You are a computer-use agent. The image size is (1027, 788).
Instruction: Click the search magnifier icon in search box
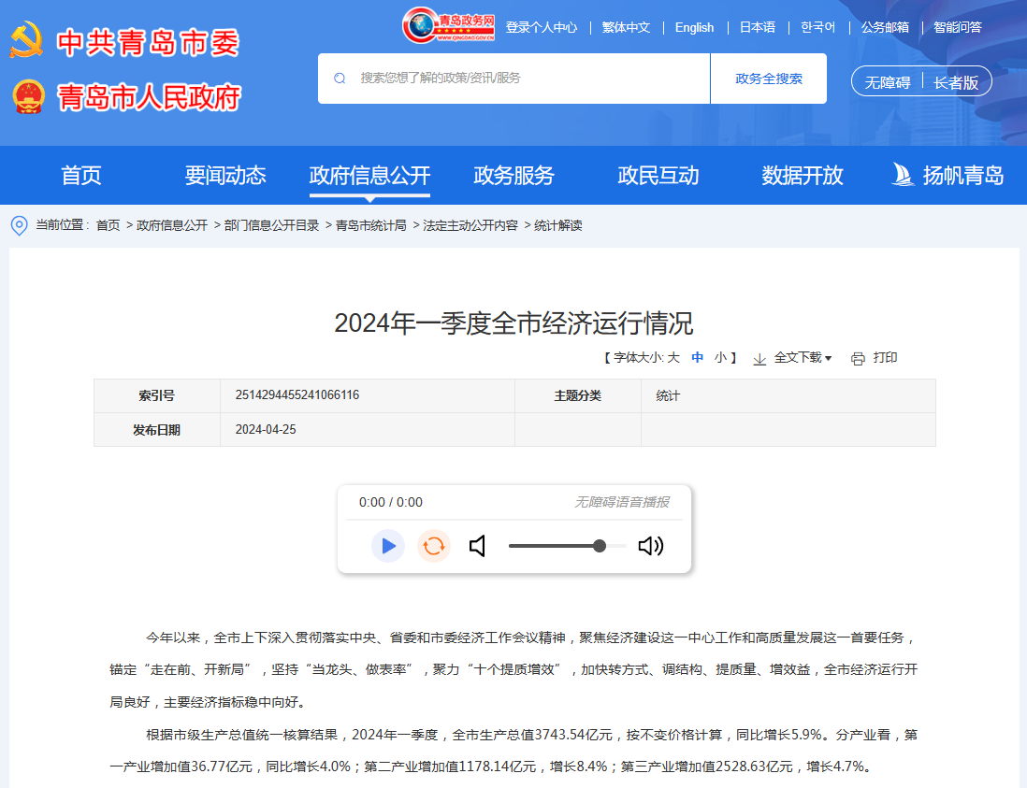coord(340,79)
